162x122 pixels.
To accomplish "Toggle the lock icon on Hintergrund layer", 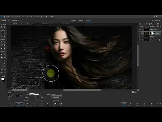I will pos(159,40).
